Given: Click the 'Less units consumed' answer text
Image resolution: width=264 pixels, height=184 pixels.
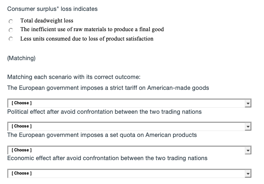Looking at the screenshot, I should coord(87,38).
